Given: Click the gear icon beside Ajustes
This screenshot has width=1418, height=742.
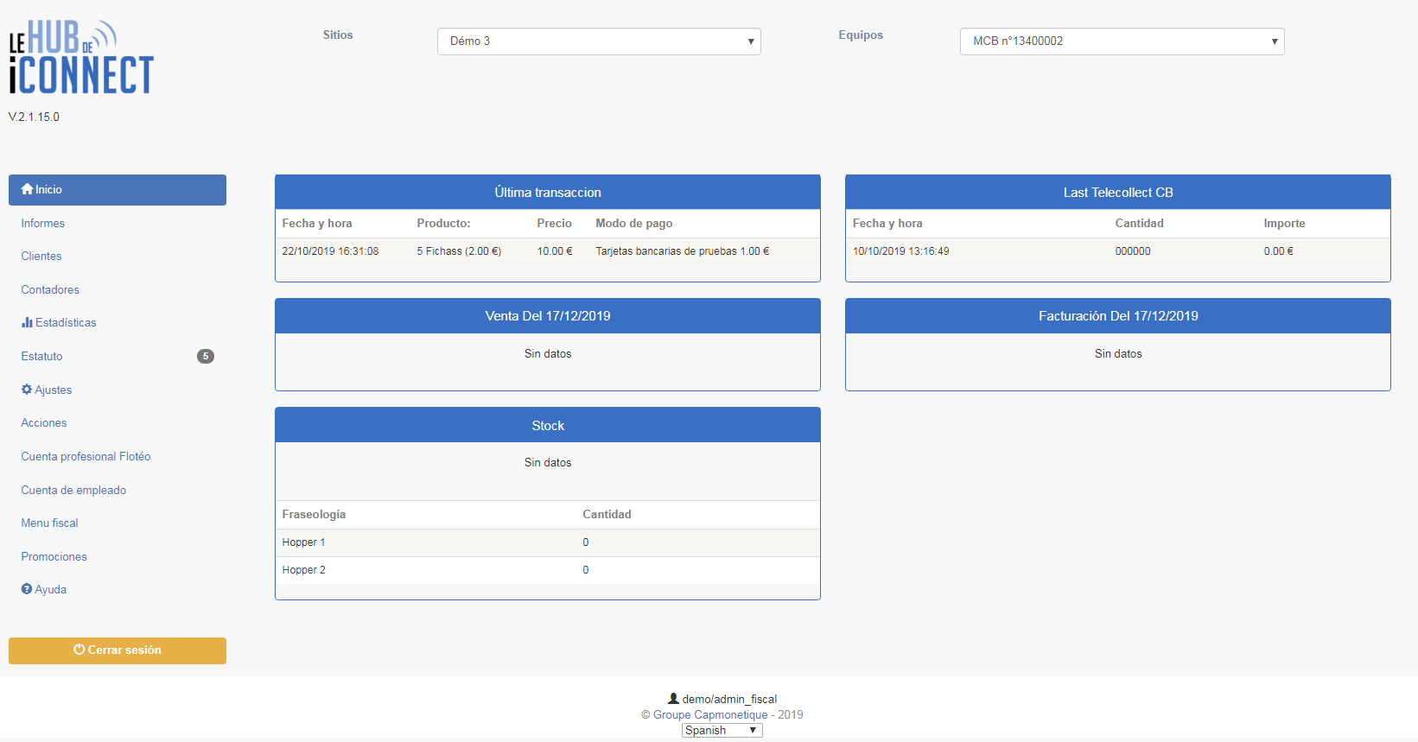Looking at the screenshot, I should [27, 390].
